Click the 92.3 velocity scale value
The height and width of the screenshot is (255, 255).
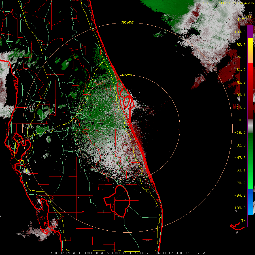[x=241, y=44]
